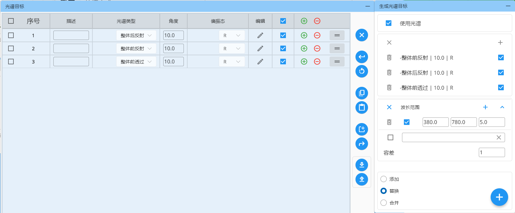
Task: Collapse the 波长范围 section with chevron
Action: tap(502, 107)
